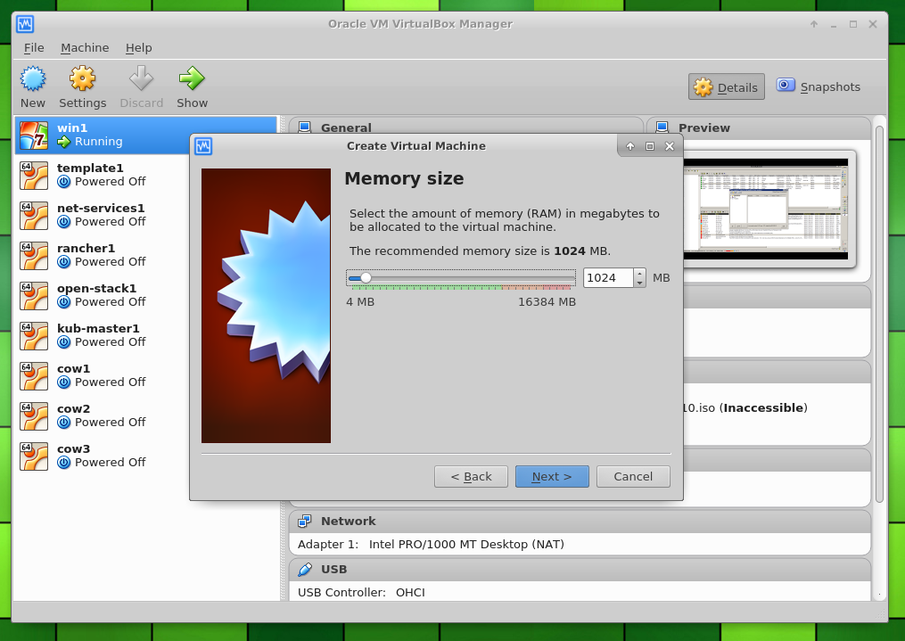Close the Create Virtual Machine dialog

[x=670, y=146]
